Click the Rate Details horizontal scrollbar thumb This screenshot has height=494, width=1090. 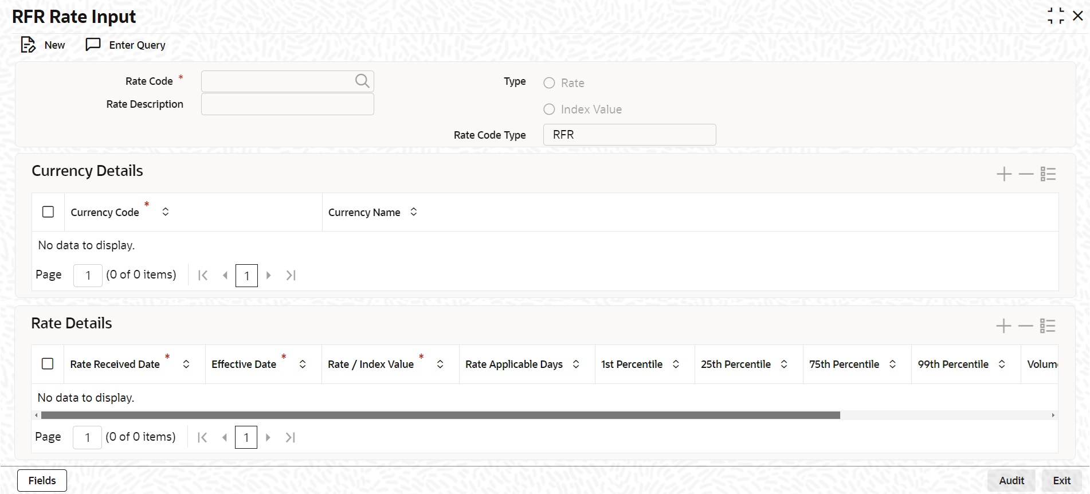(441, 415)
